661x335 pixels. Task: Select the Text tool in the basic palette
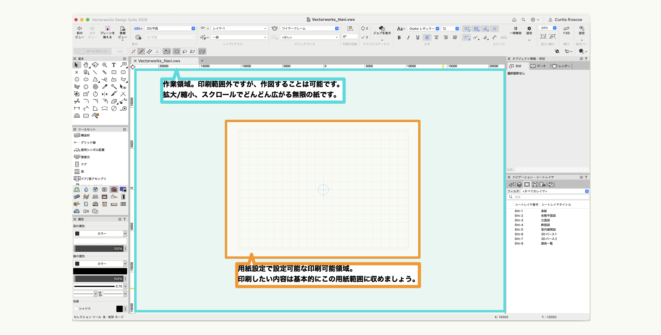pyautogui.click(x=114, y=65)
